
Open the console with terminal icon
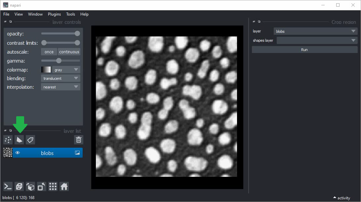(8, 187)
